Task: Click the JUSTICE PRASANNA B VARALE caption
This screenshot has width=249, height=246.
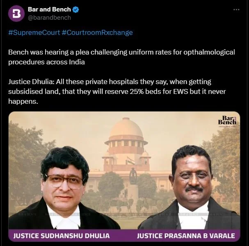Action: coord(186,236)
